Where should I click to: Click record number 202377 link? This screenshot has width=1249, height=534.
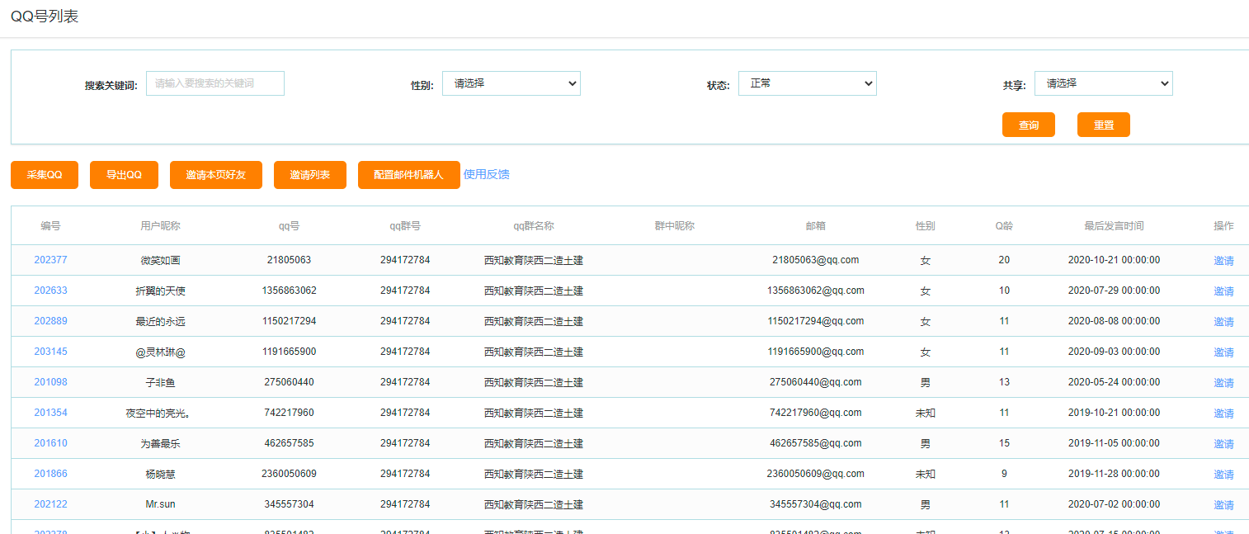(x=51, y=259)
